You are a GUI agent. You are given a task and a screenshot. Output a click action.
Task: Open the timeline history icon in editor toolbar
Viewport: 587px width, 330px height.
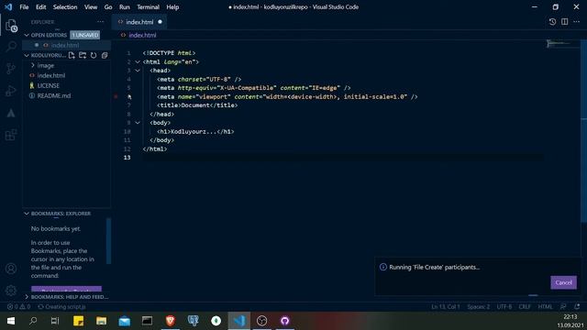[x=552, y=22]
